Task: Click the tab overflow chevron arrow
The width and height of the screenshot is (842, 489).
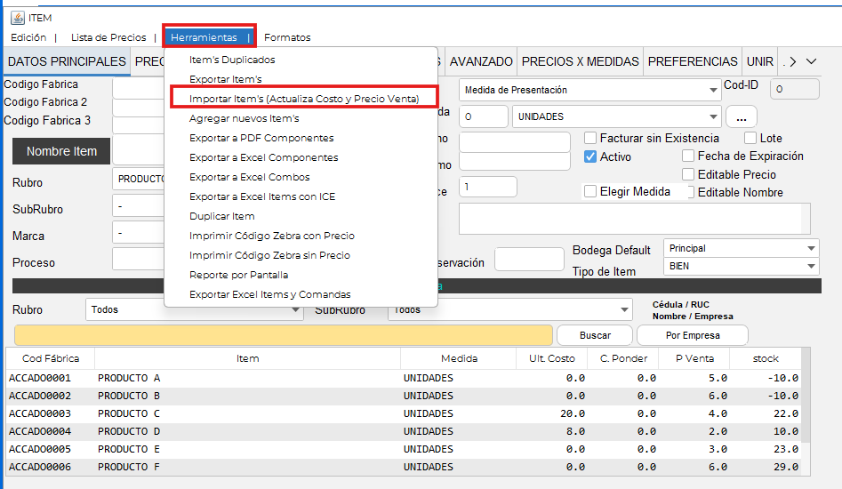Action: 810,61
